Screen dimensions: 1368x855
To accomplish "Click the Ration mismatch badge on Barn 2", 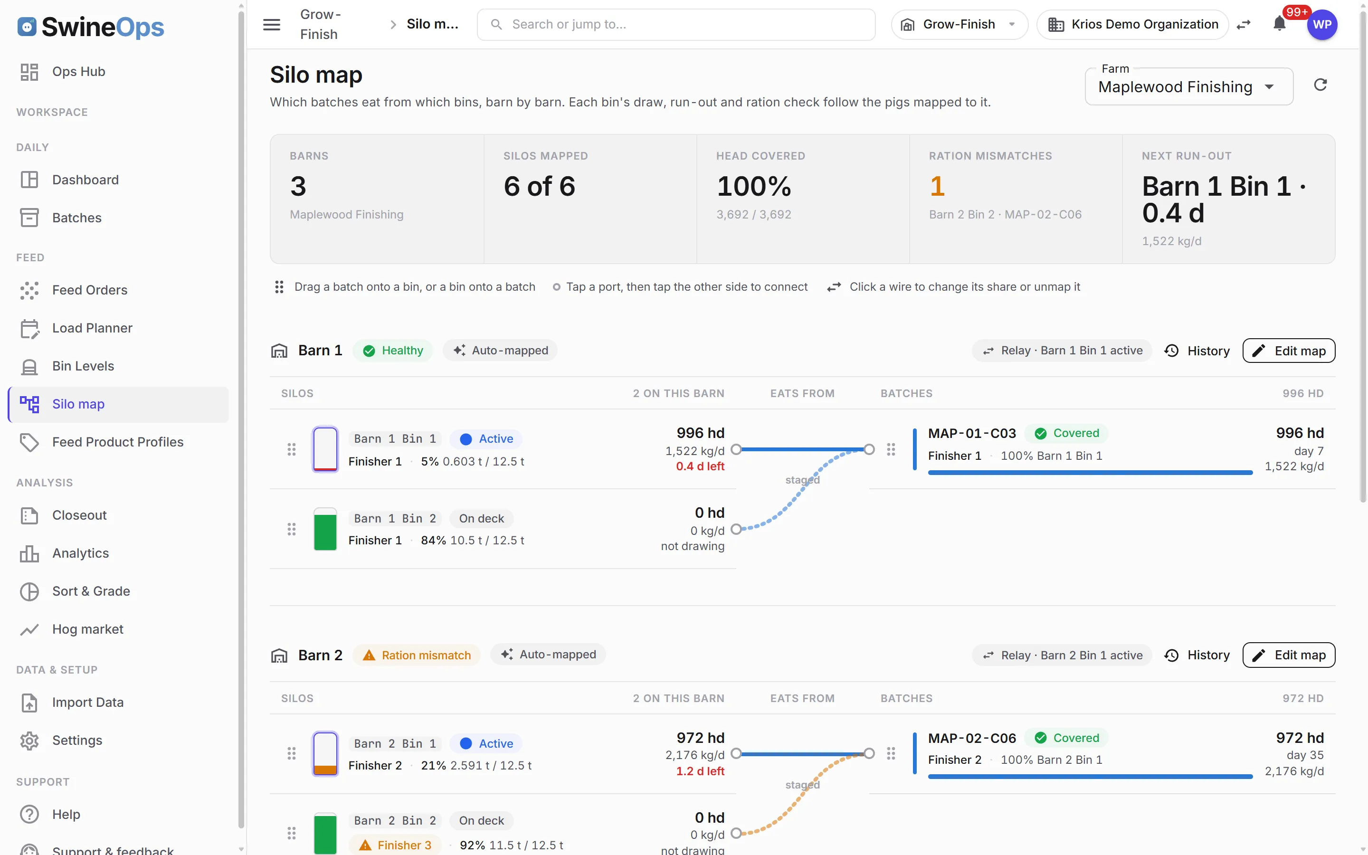I will (x=417, y=655).
